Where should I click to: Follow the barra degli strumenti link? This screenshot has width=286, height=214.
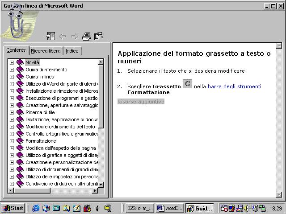235,86
